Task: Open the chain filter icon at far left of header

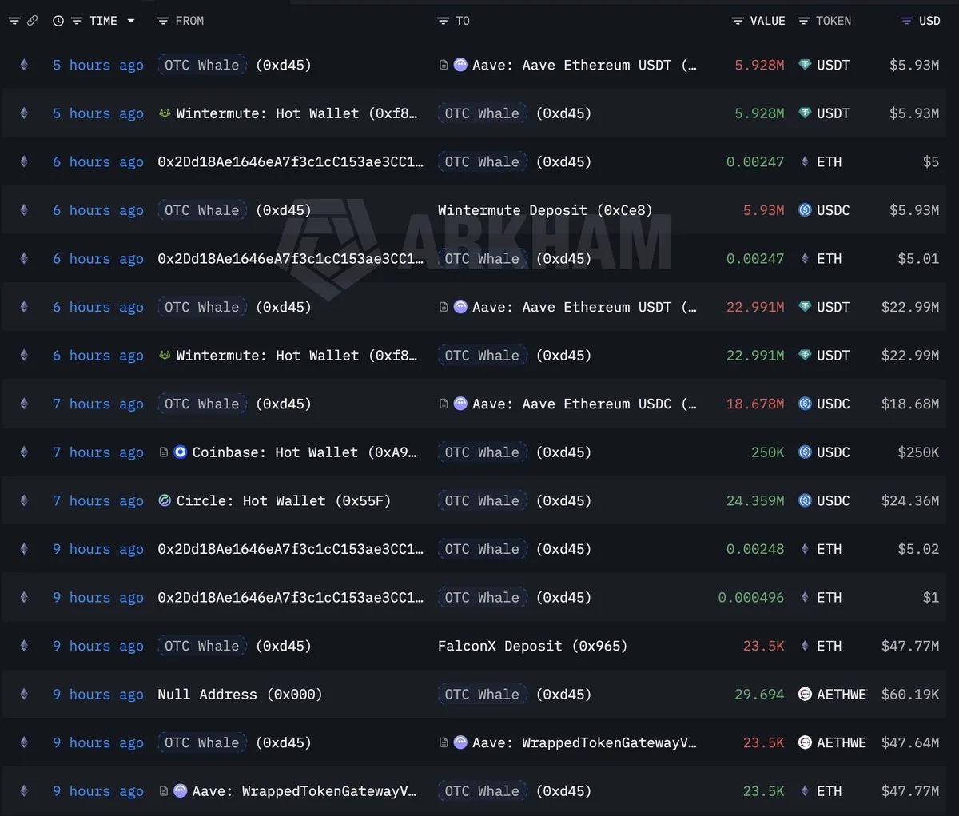Action: 14,21
